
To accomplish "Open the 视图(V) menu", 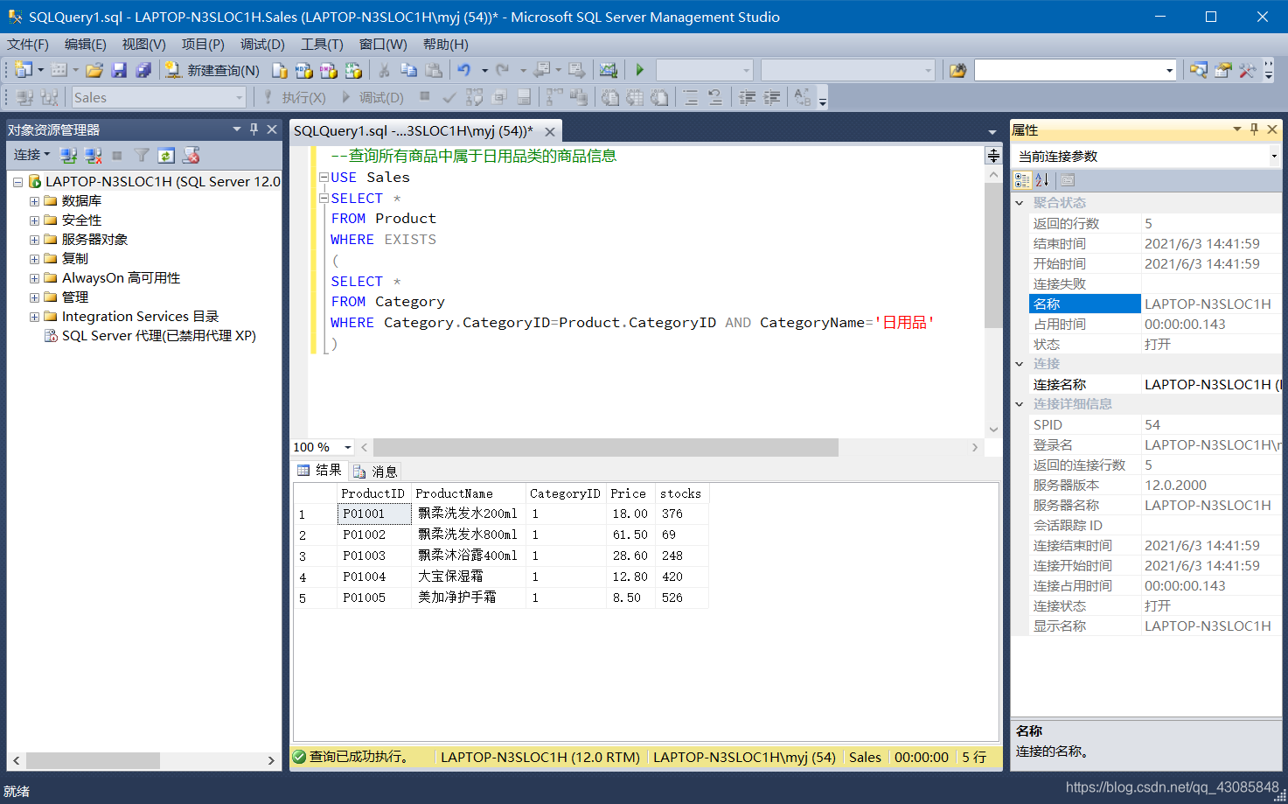I will click(144, 44).
